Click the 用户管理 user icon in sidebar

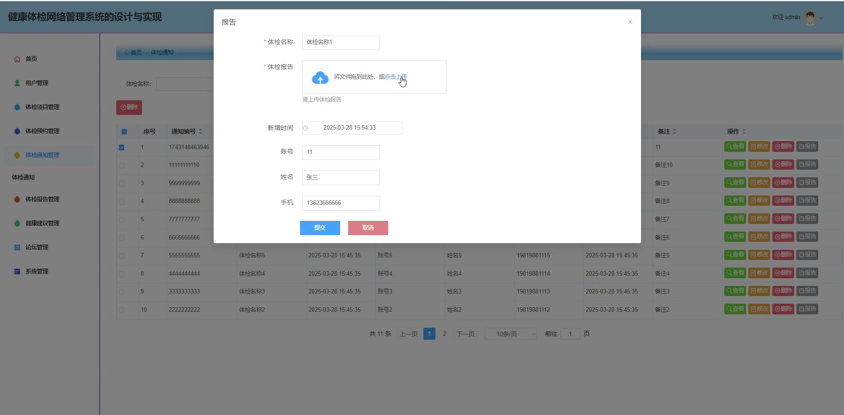click(x=17, y=83)
